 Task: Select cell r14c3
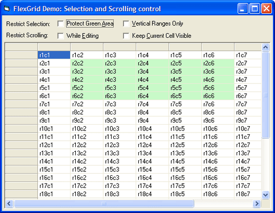[x=120, y=161]
